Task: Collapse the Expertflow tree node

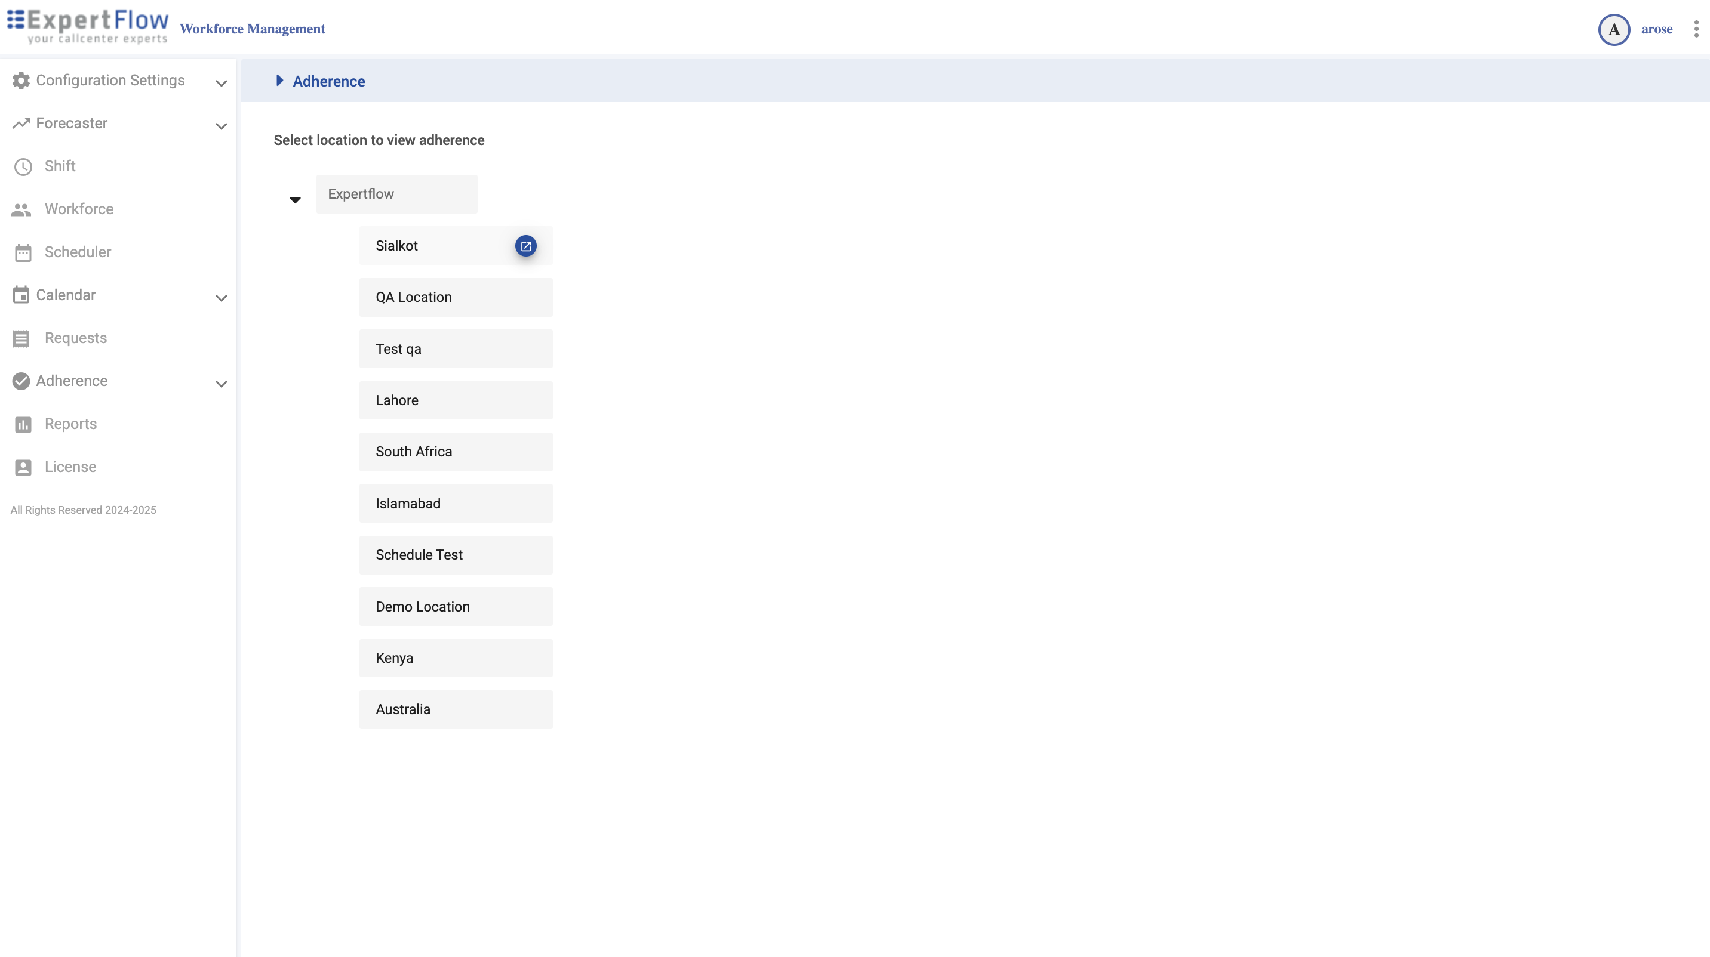Action: tap(295, 200)
